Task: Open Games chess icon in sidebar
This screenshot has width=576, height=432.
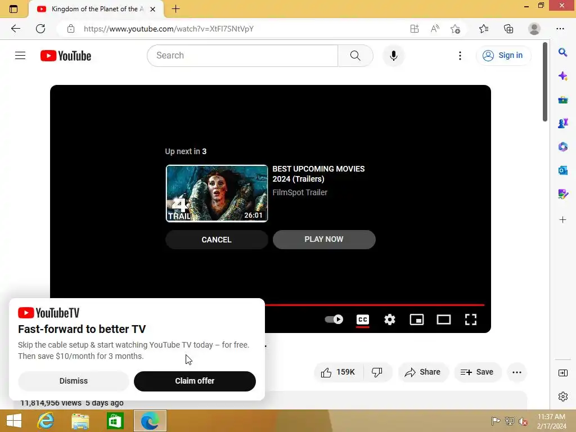Action: pos(562,123)
